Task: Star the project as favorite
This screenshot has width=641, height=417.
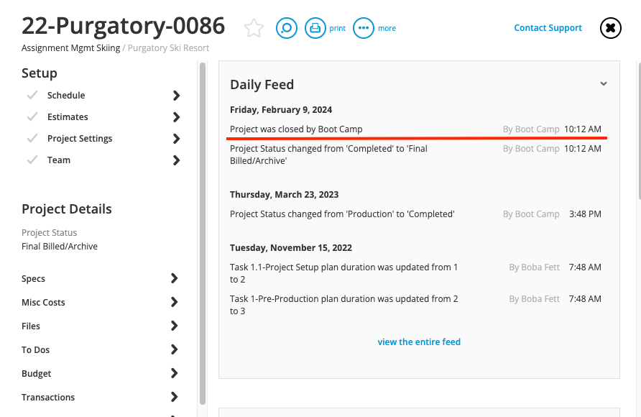Action: point(254,28)
